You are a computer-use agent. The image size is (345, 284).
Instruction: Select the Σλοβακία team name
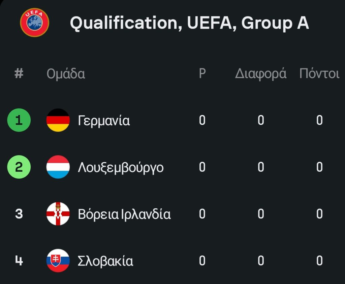[x=105, y=261]
